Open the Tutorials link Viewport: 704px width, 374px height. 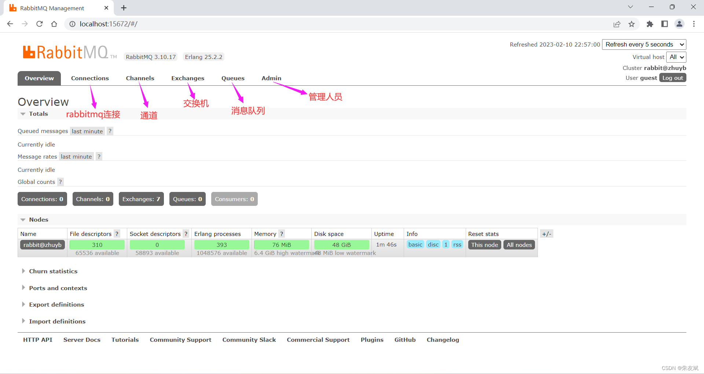point(125,340)
